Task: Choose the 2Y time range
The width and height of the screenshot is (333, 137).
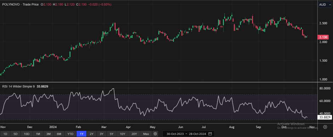Action: pyautogui.click(x=91, y=134)
